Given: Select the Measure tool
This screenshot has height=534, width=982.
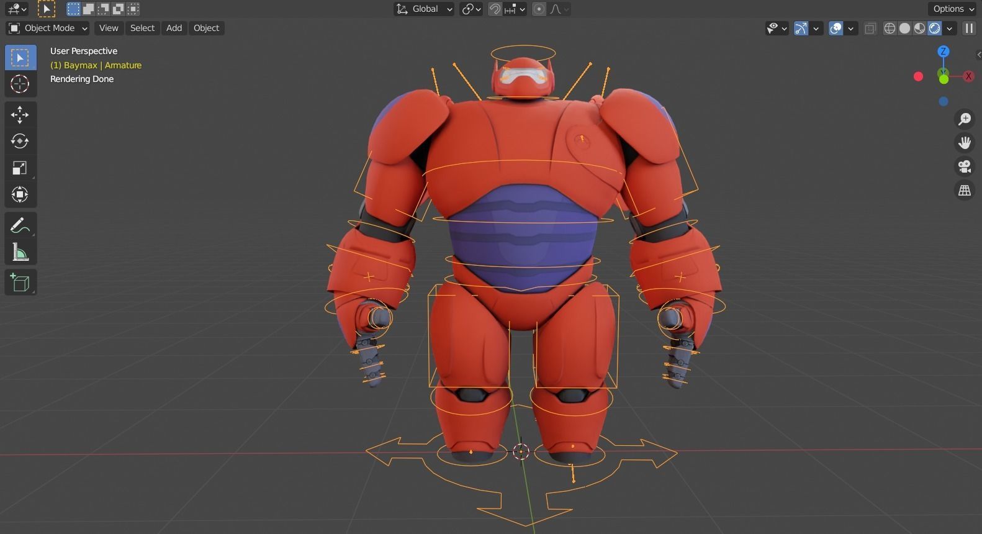Looking at the screenshot, I should click(20, 251).
